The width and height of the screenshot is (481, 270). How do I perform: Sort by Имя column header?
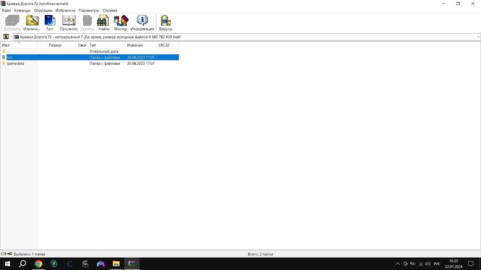19,45
